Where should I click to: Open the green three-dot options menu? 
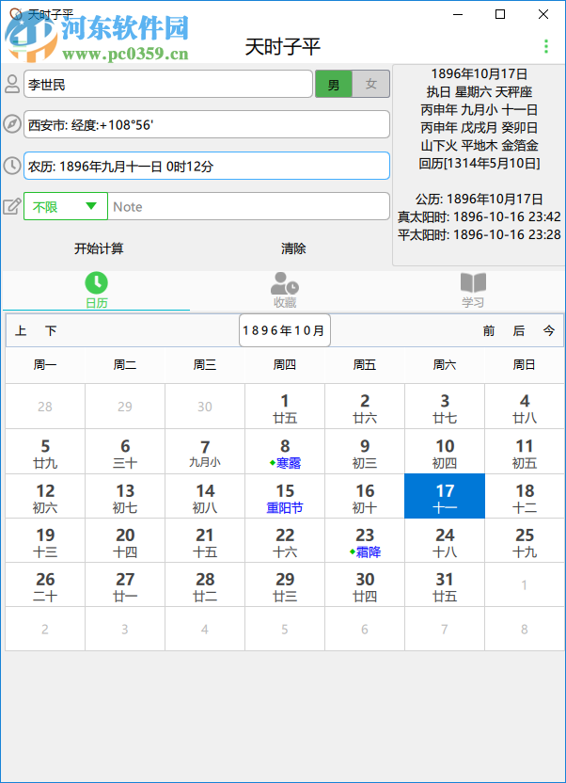point(546,46)
